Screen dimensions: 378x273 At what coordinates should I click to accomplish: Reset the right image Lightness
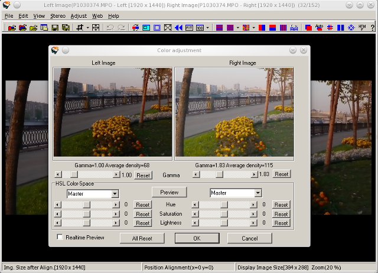pos(281,223)
